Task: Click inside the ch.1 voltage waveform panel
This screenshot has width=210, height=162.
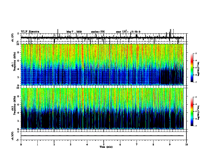Action: coord(104,38)
